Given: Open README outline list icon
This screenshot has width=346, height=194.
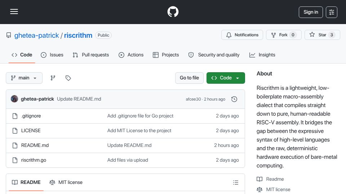Looking at the screenshot, I should pos(236,183).
